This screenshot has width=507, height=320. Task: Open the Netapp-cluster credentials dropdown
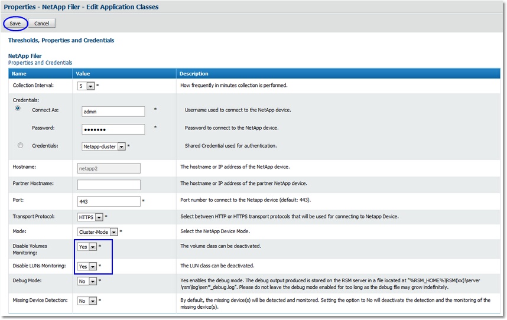click(x=103, y=146)
